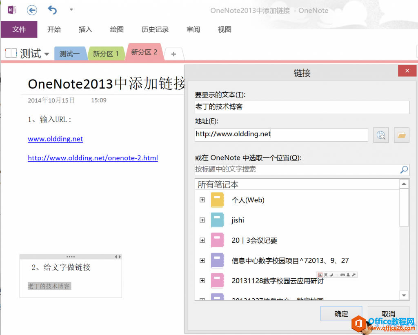Expand the 个人(Web) notebook

[202, 200]
